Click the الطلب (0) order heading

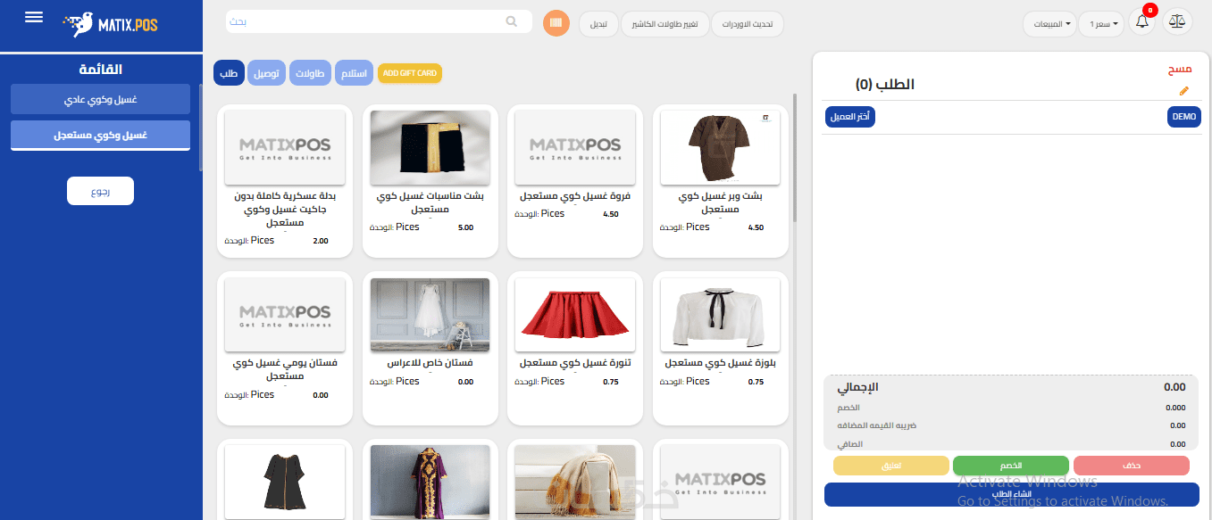coord(885,85)
